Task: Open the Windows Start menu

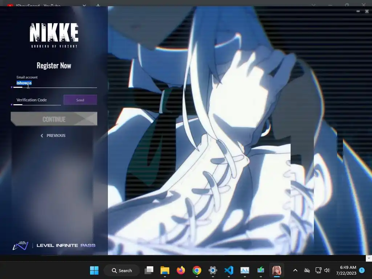Action: pyautogui.click(x=94, y=270)
